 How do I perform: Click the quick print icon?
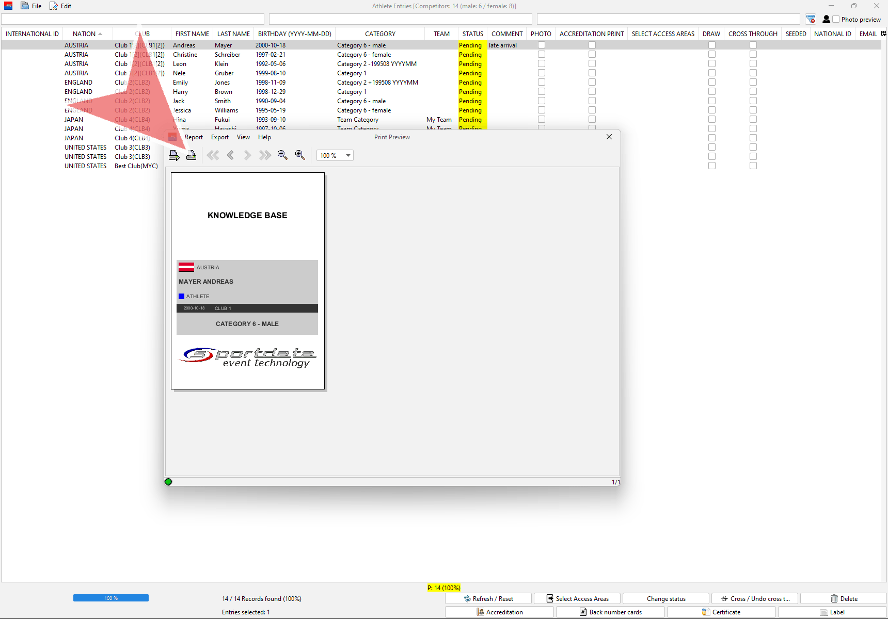[191, 155]
